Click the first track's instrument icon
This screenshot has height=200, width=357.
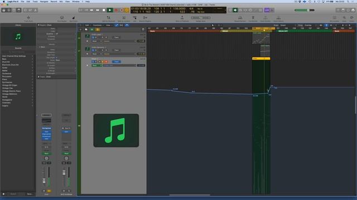click(87, 36)
